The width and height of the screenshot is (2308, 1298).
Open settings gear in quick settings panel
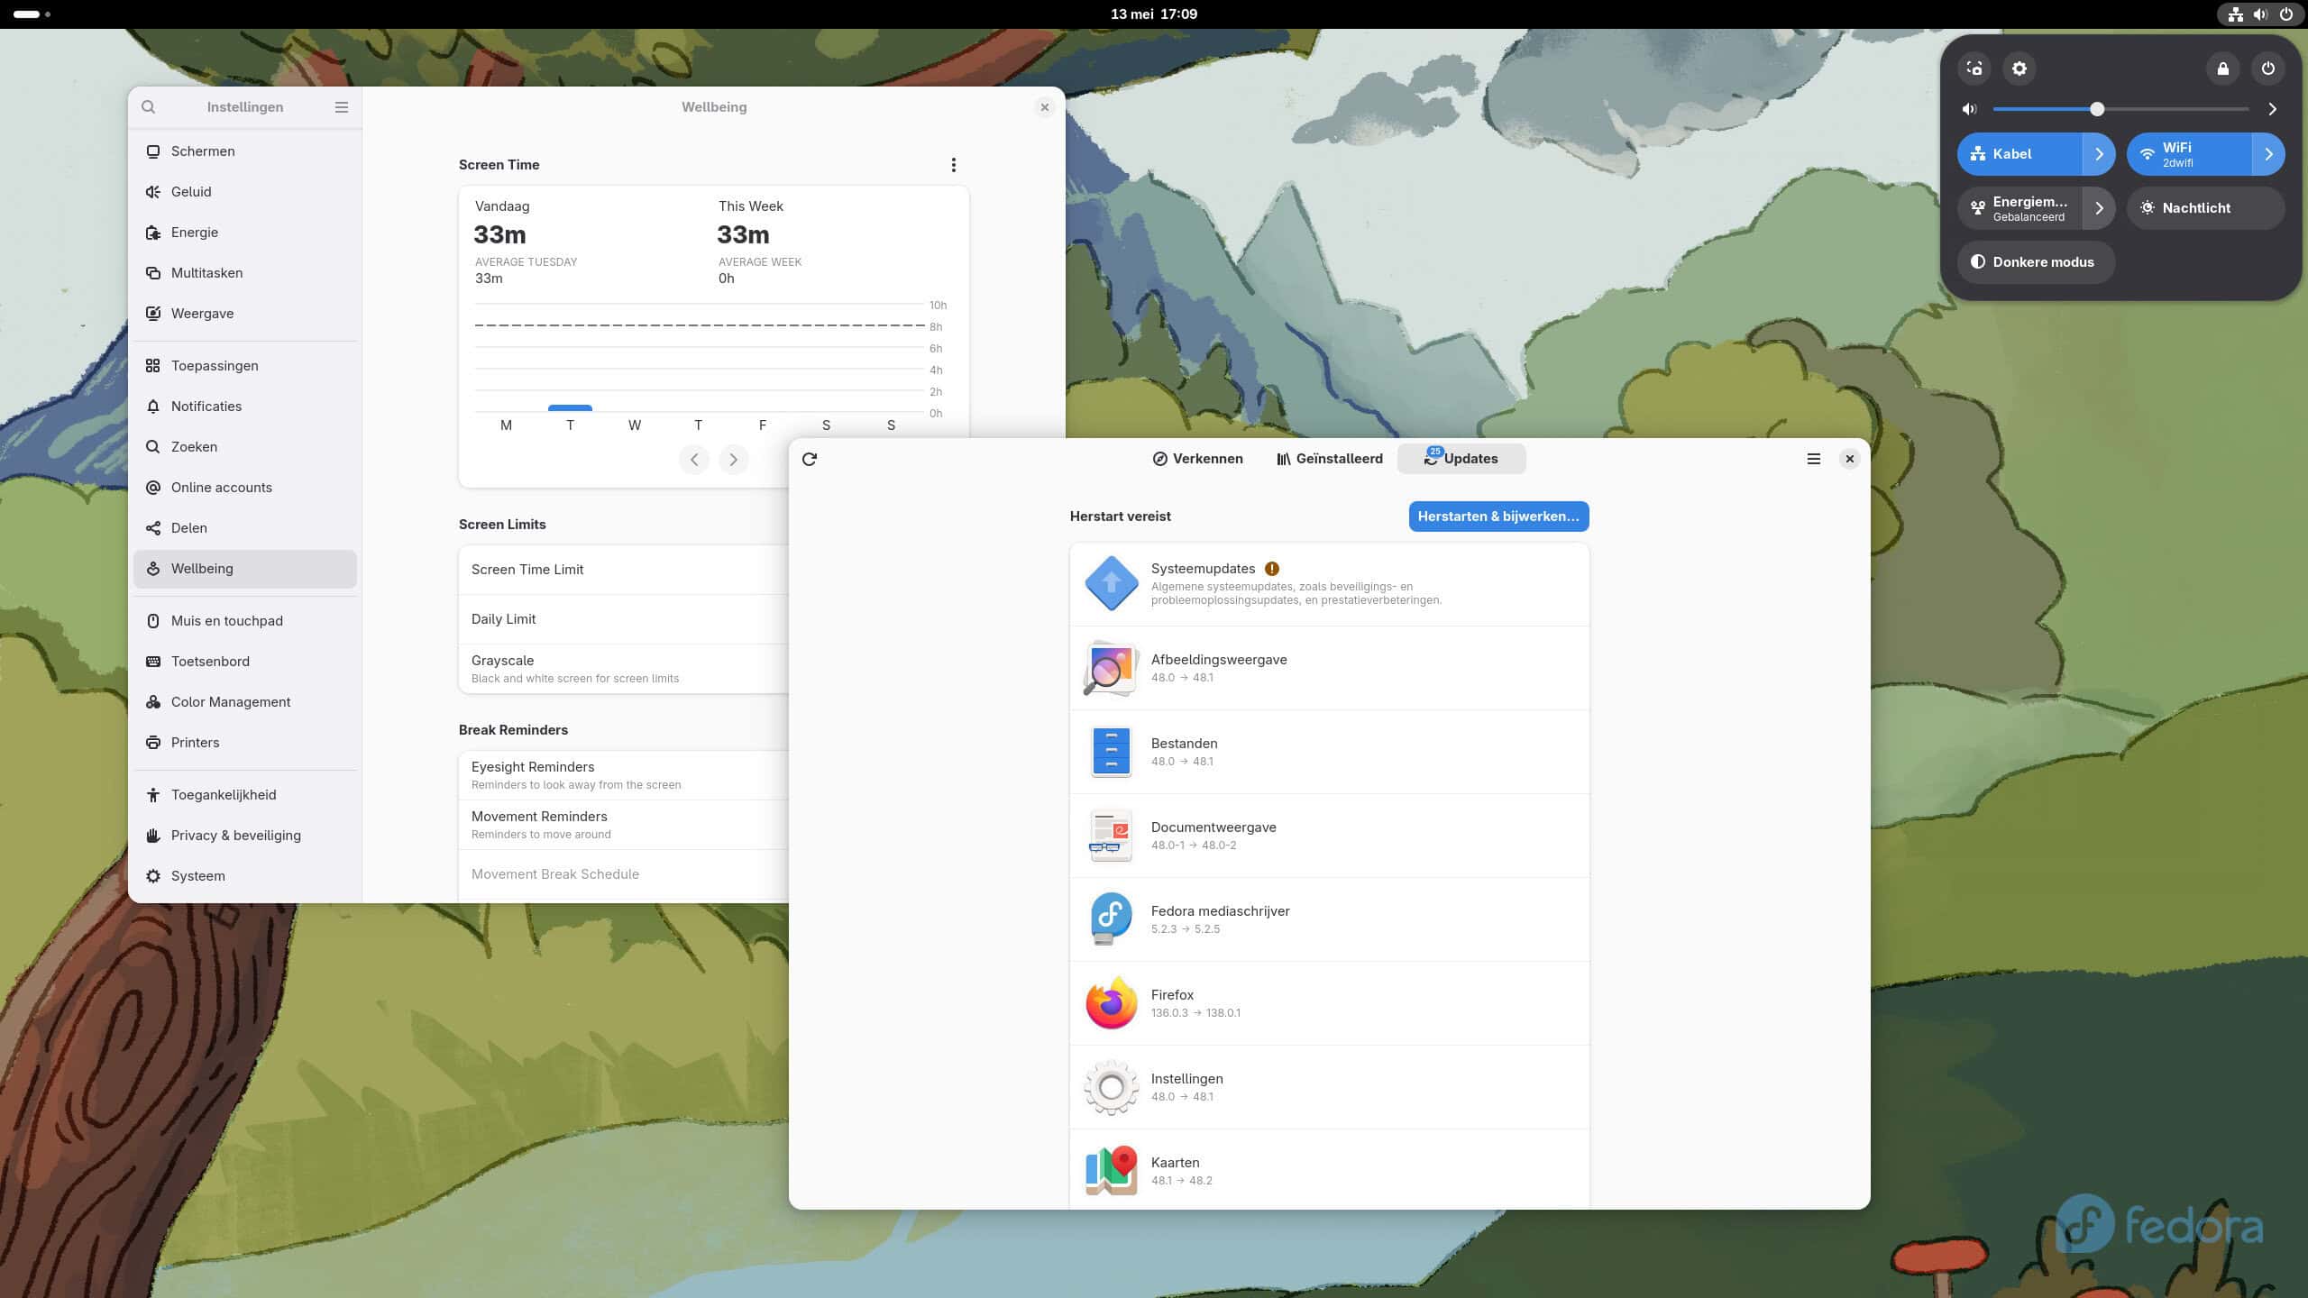coord(2019,69)
